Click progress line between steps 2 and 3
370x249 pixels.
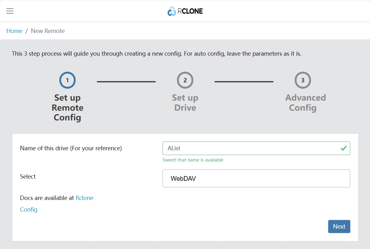tap(244, 82)
